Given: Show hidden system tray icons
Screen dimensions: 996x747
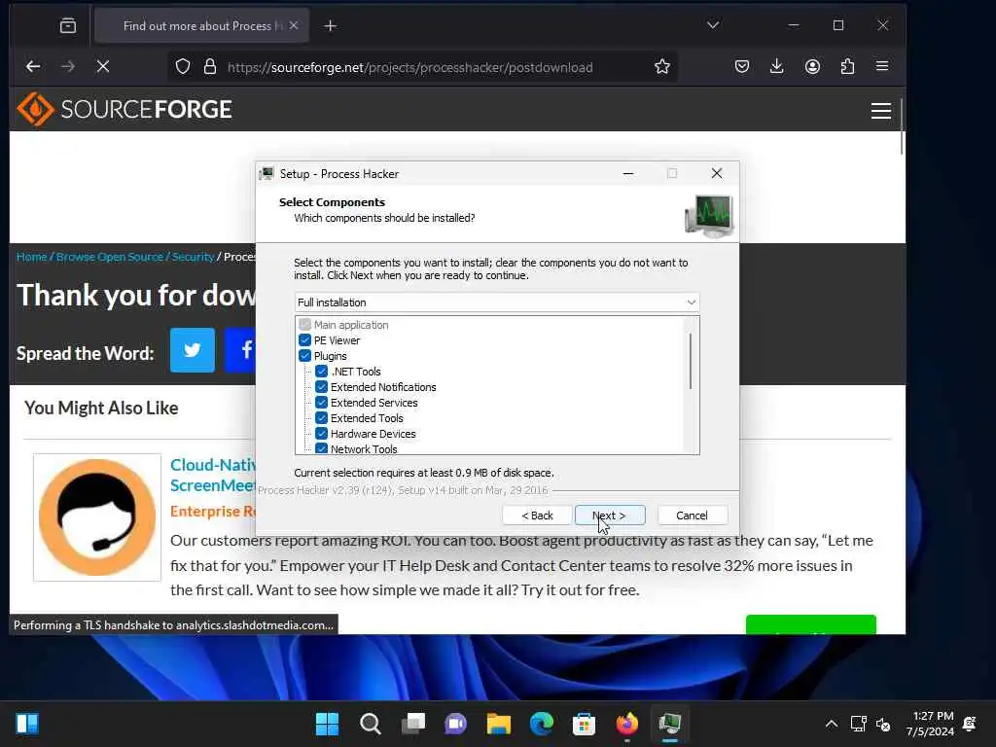Looking at the screenshot, I should (x=831, y=724).
